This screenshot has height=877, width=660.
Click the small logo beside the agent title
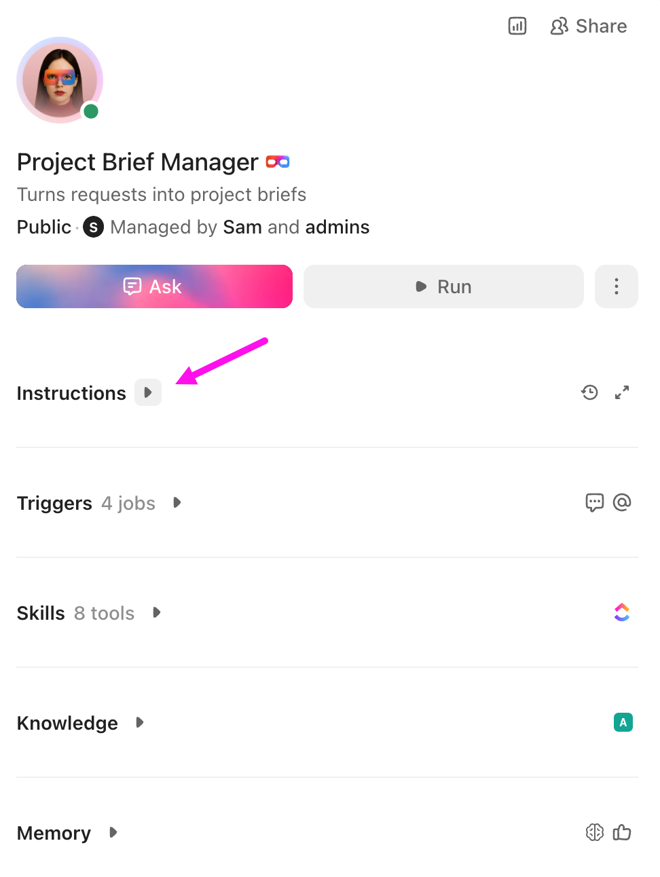tap(278, 162)
